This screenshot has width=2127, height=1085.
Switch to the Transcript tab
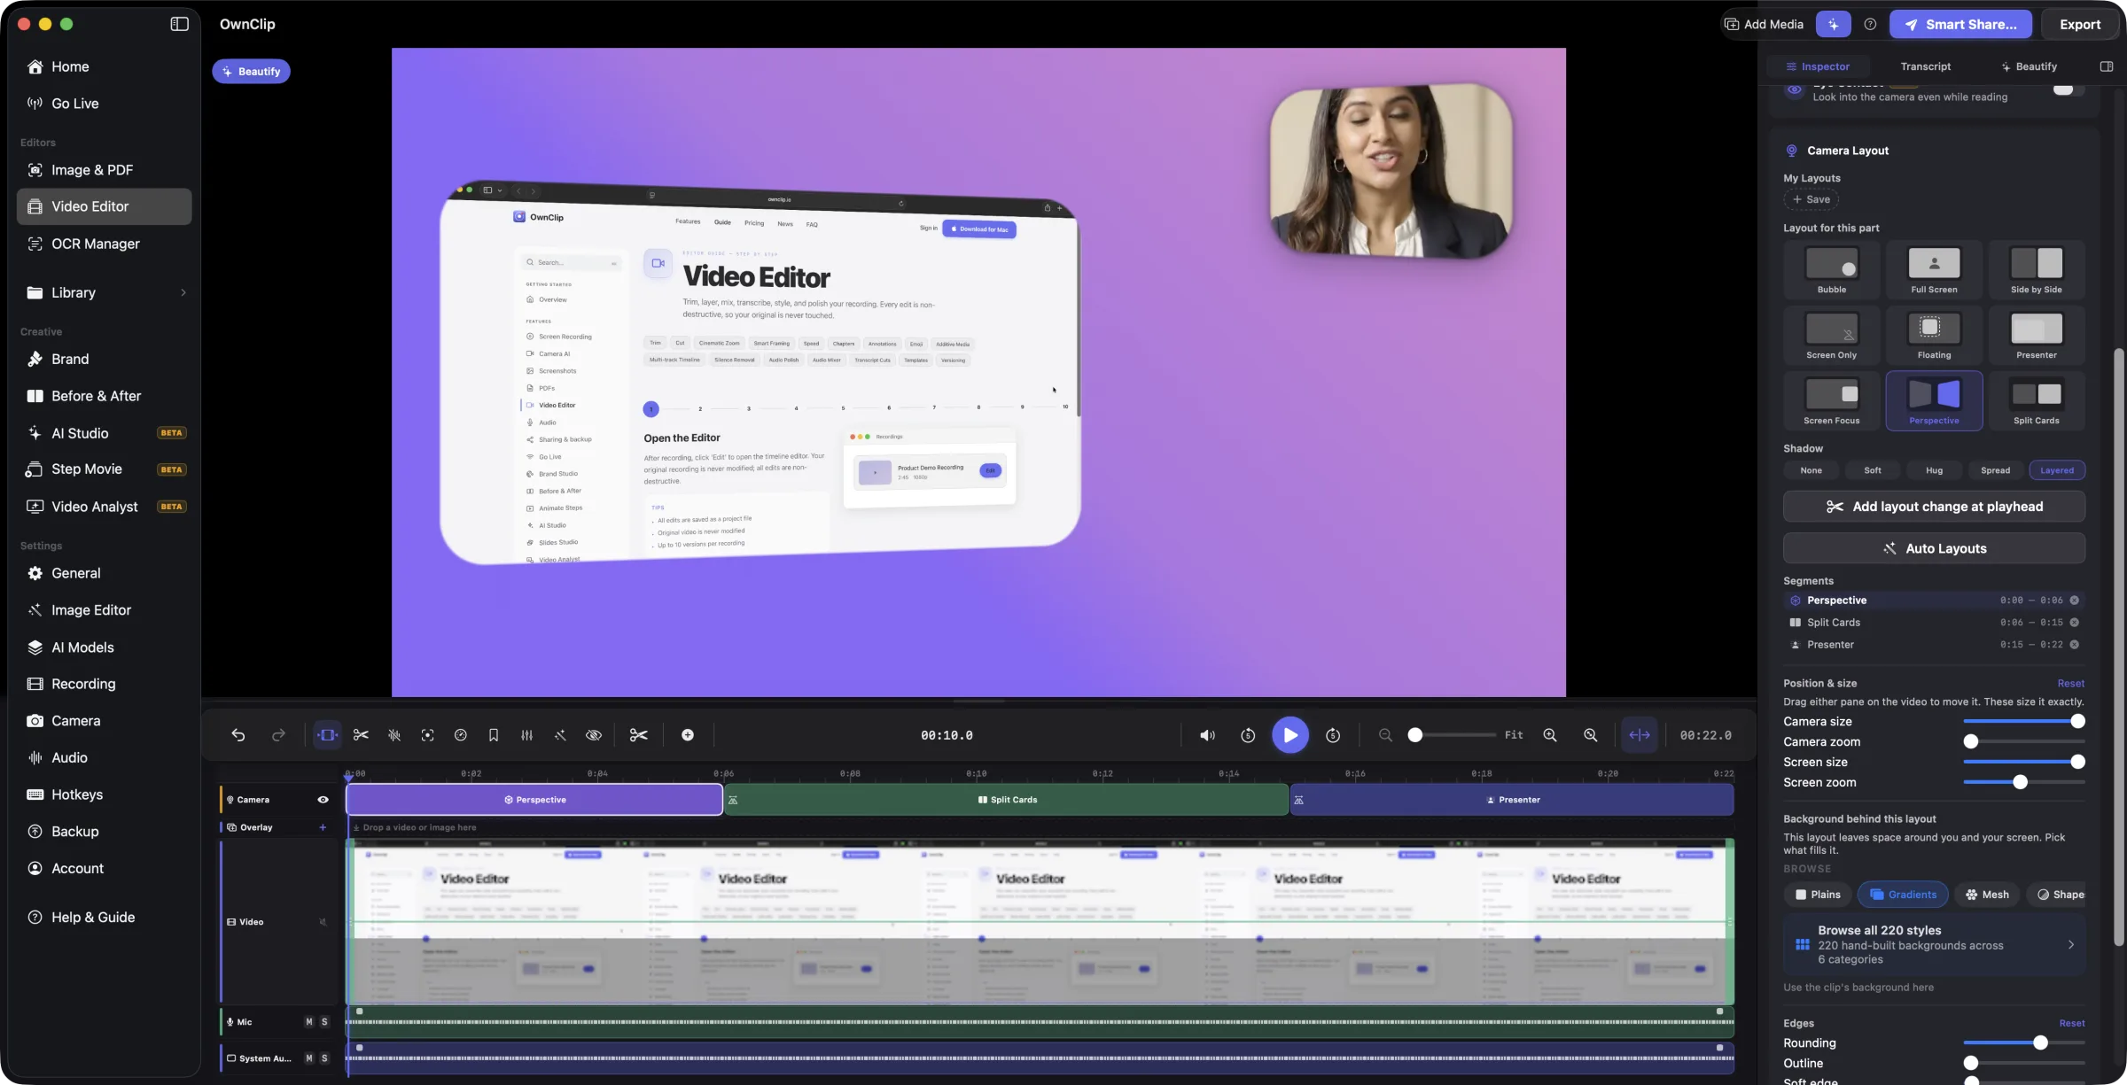1925,66
